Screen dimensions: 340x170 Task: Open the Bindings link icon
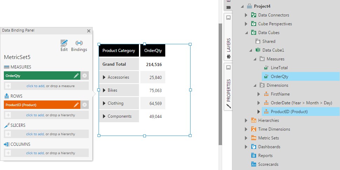pyautogui.click(x=79, y=43)
